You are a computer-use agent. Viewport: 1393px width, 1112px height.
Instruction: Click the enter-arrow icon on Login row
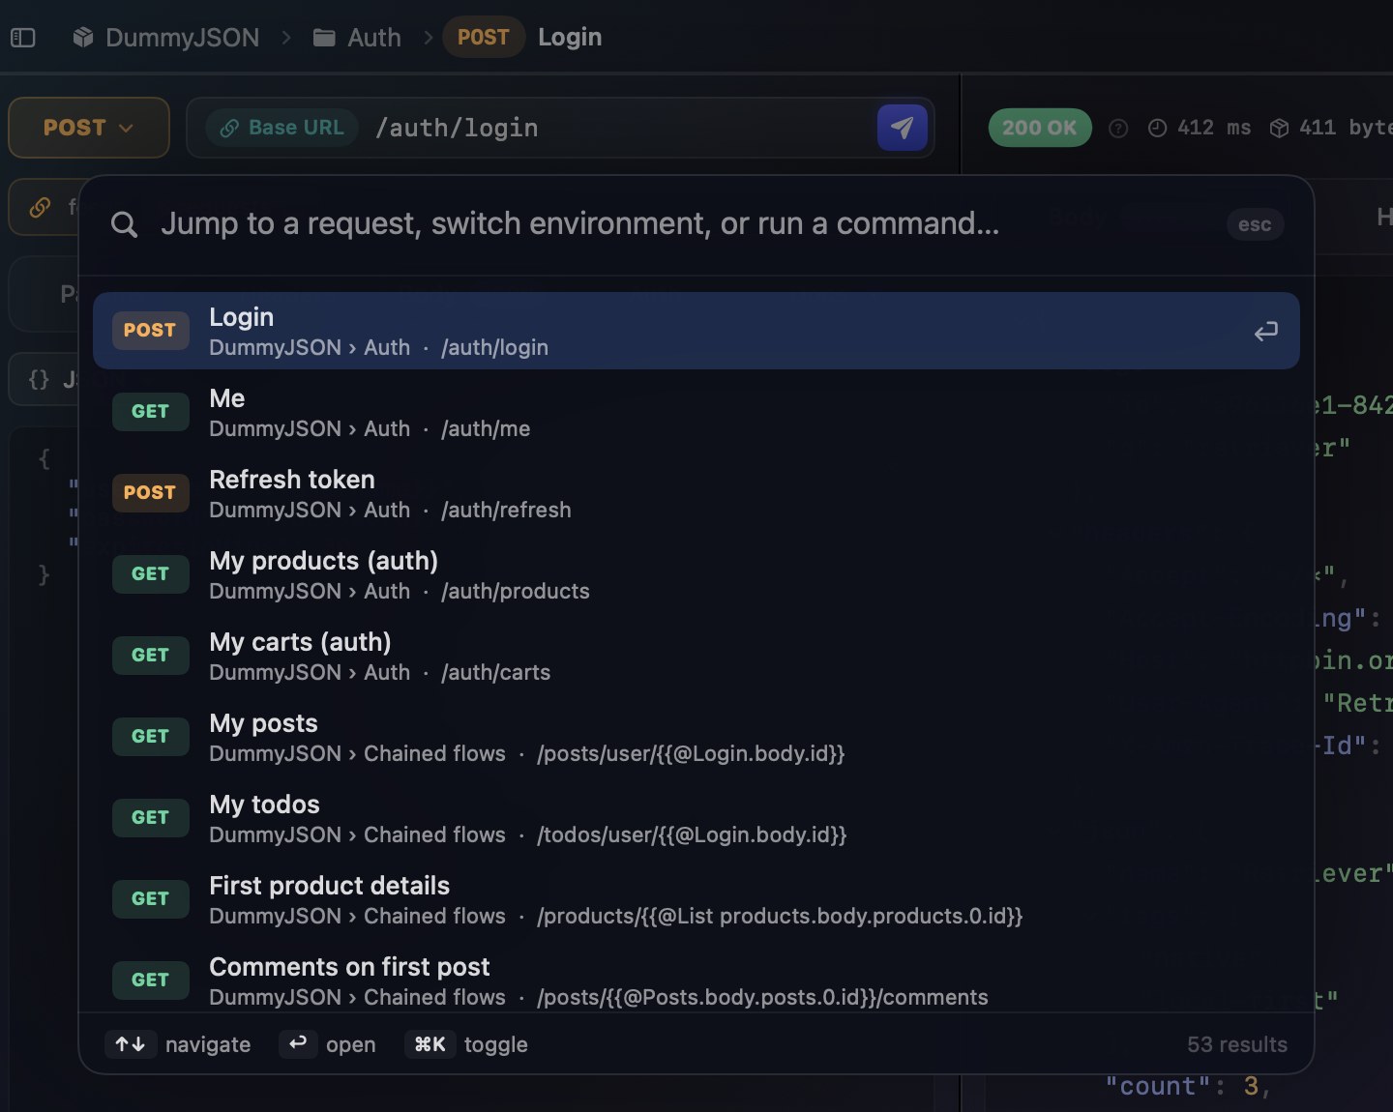coord(1265,332)
